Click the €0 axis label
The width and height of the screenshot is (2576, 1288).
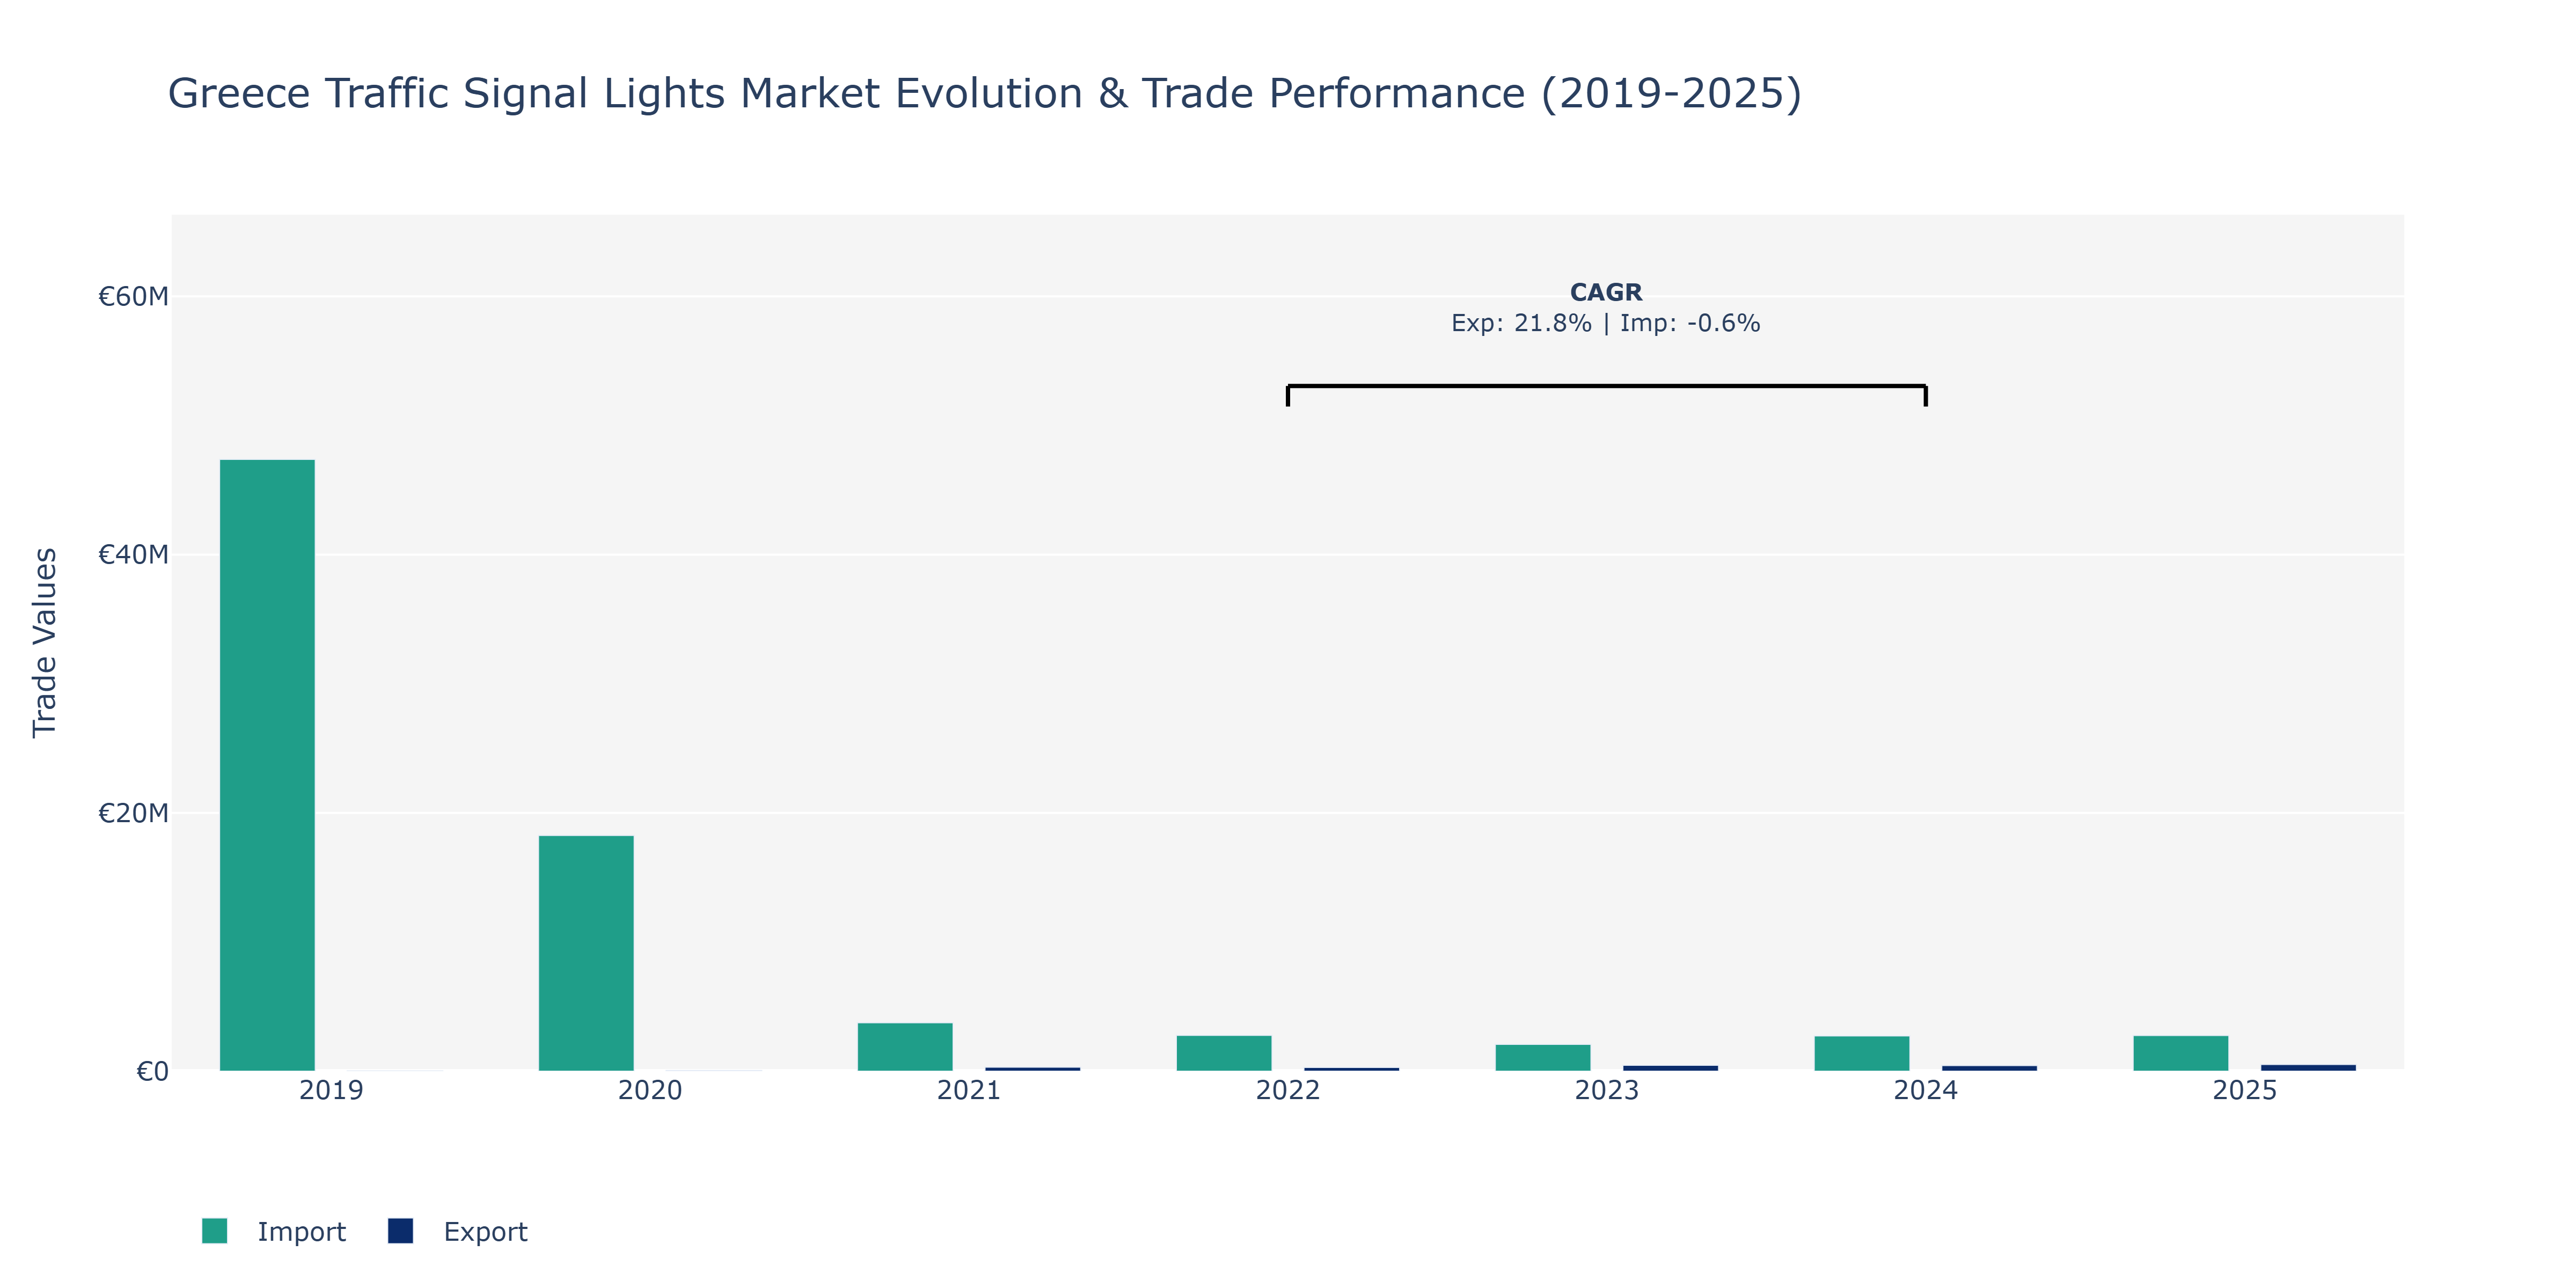[x=152, y=1071]
